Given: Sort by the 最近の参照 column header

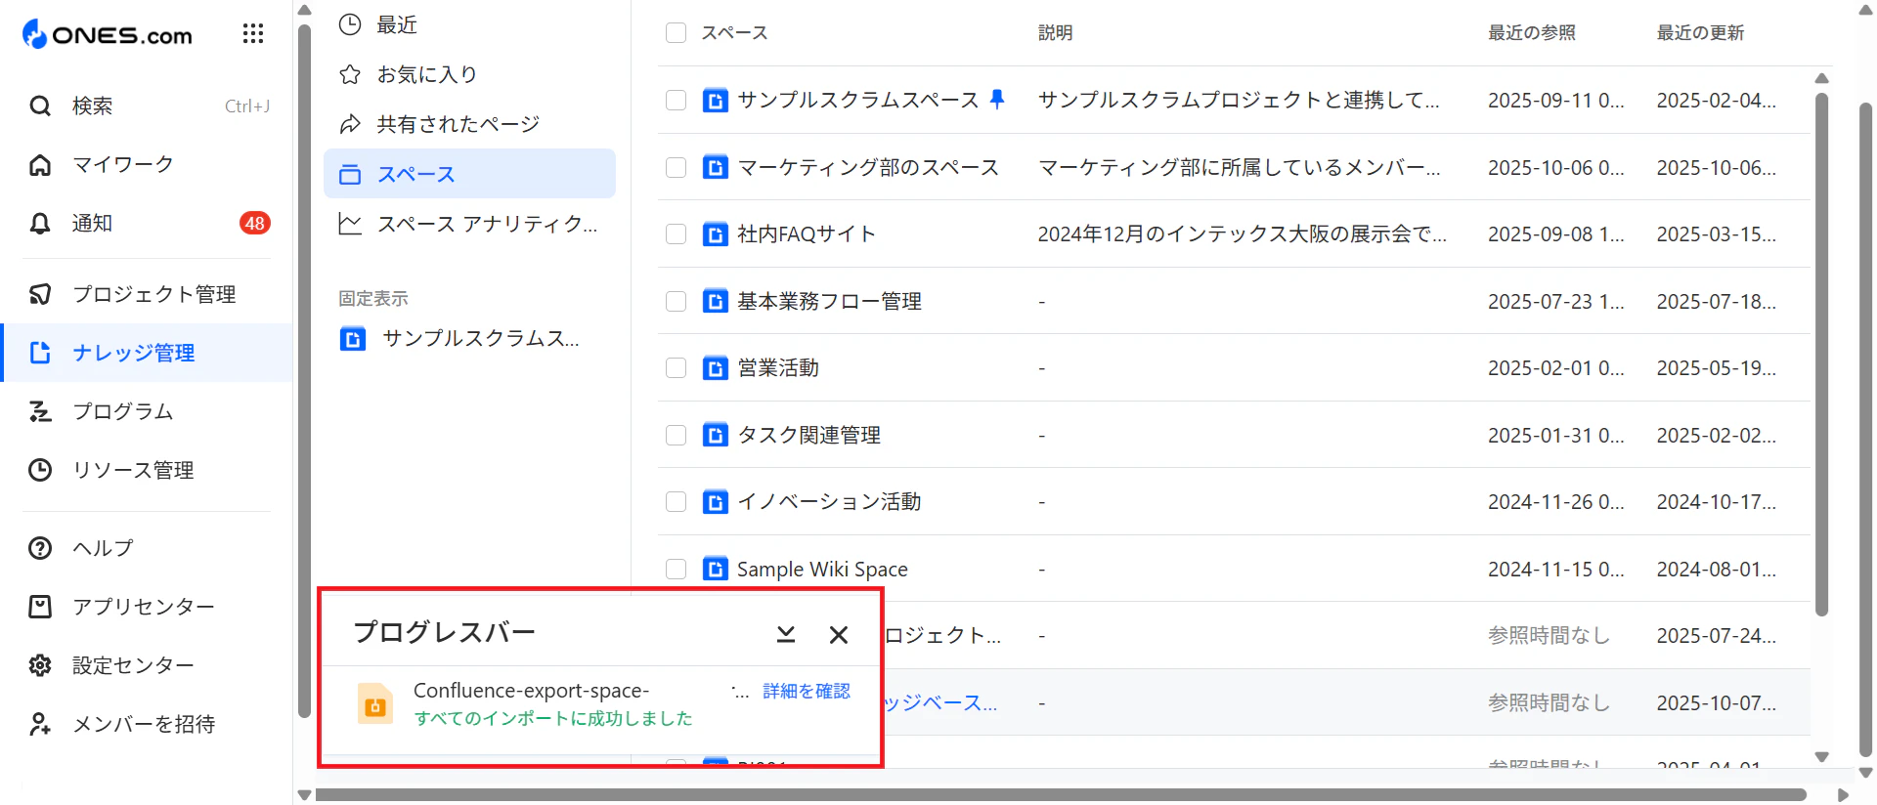Looking at the screenshot, I should [x=1532, y=32].
